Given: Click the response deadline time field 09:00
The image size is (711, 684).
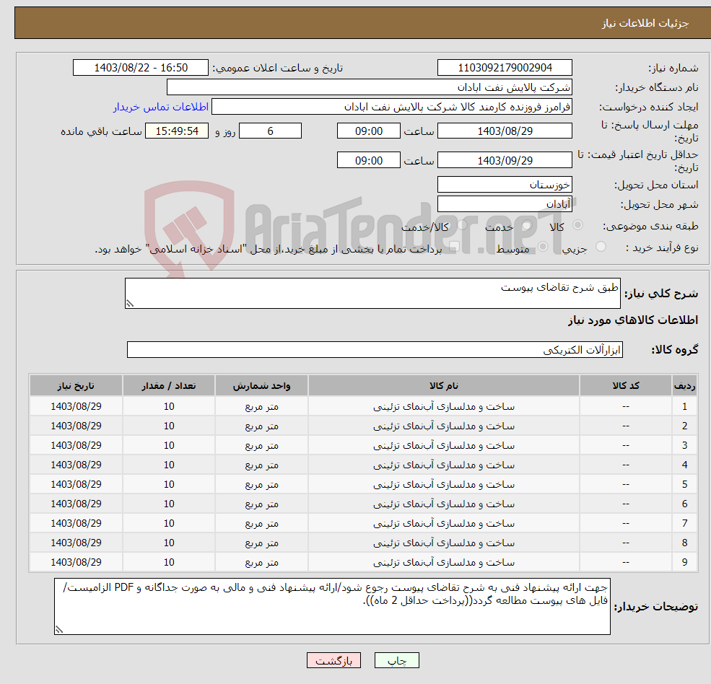Looking at the screenshot, I should click(x=369, y=131).
